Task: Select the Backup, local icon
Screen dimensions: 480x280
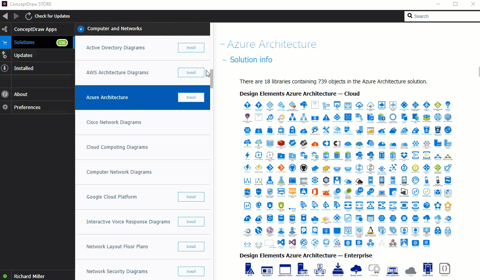Action: (338, 269)
